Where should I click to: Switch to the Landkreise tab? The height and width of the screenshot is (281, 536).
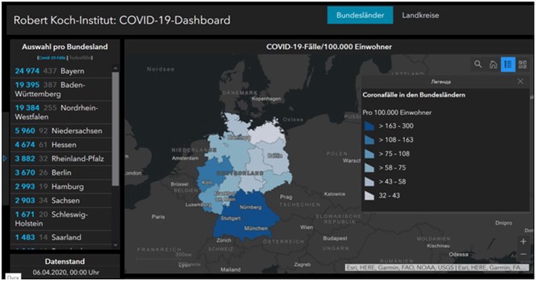pyautogui.click(x=421, y=16)
